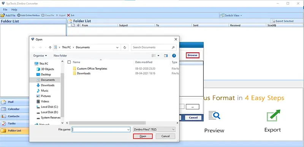Toggle the preview pane icon

click(166, 56)
